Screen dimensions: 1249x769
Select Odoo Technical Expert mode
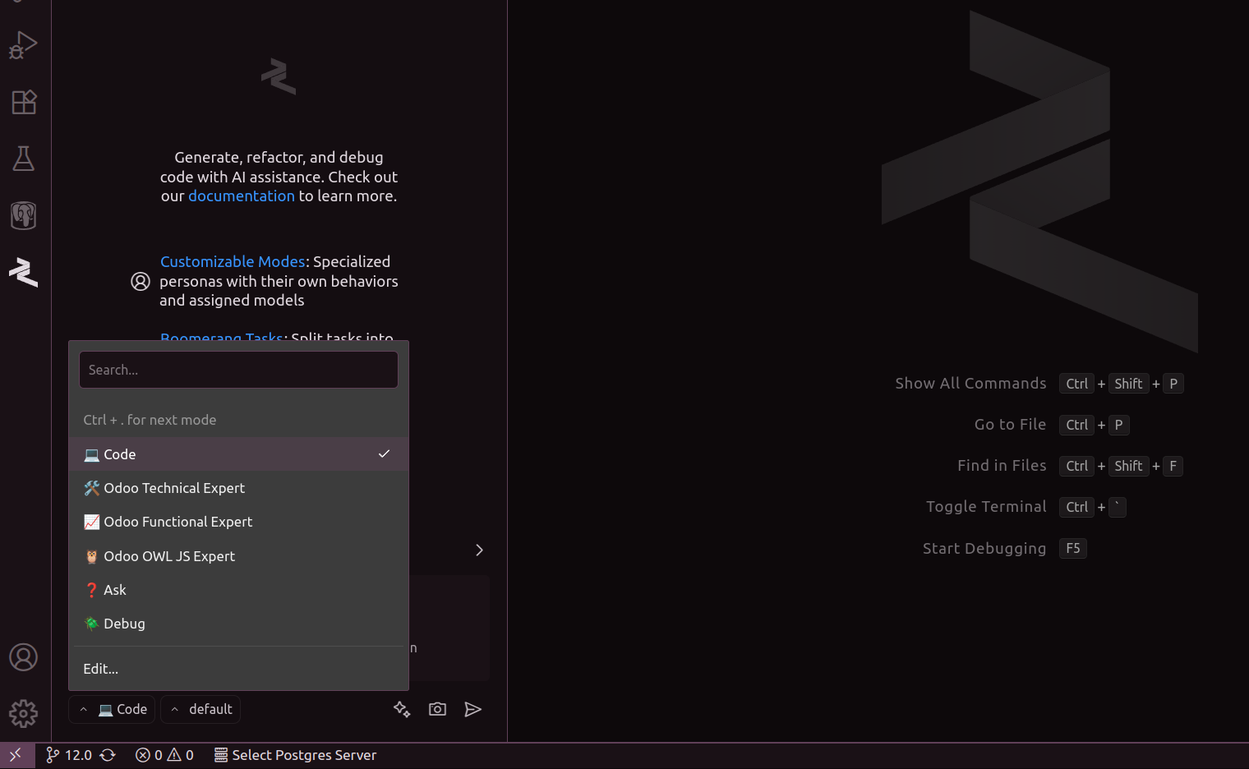click(x=238, y=488)
